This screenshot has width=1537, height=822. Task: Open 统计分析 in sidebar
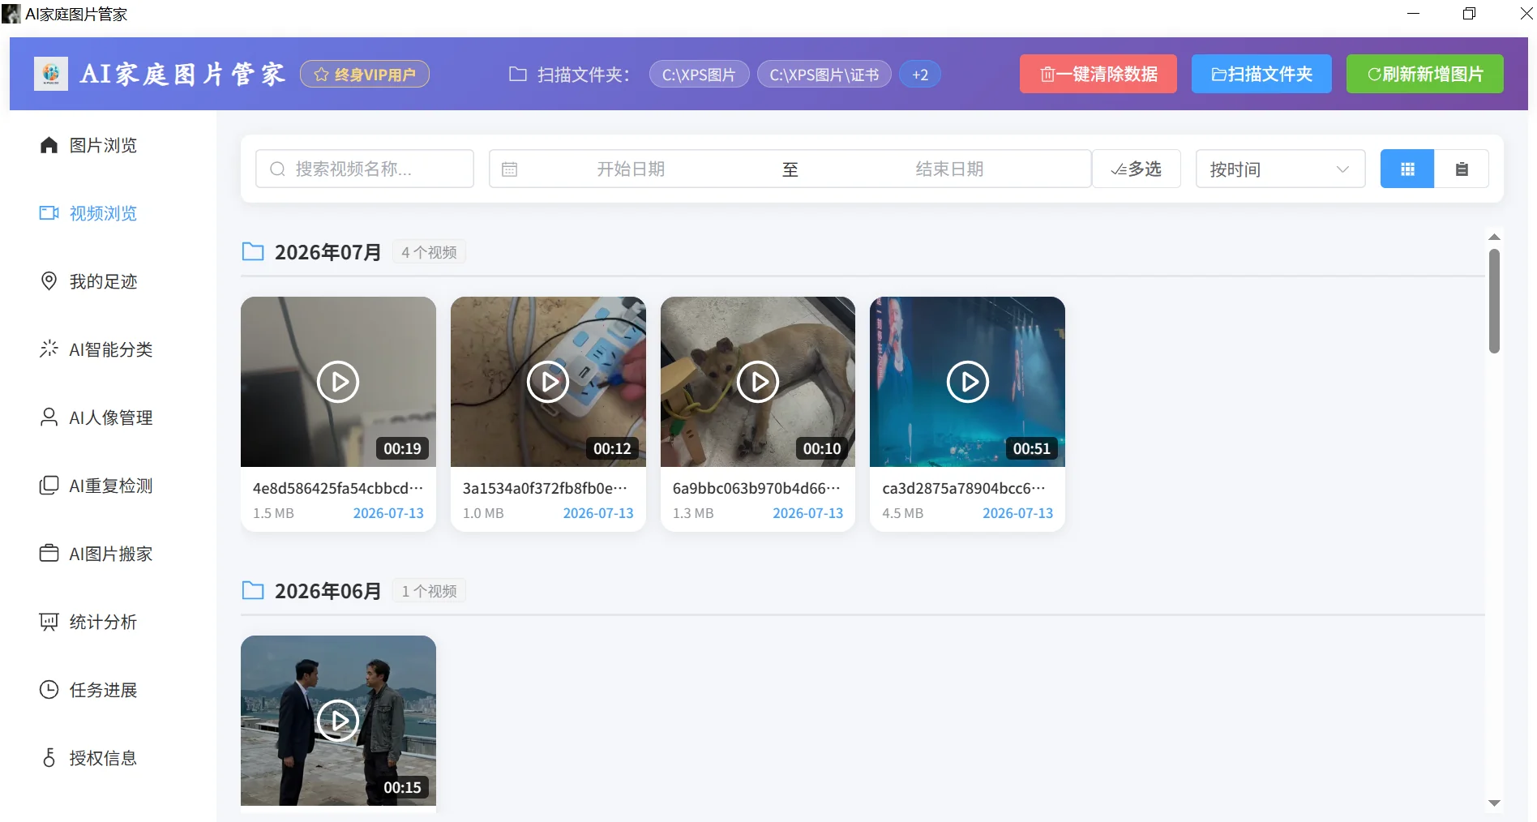tap(89, 622)
